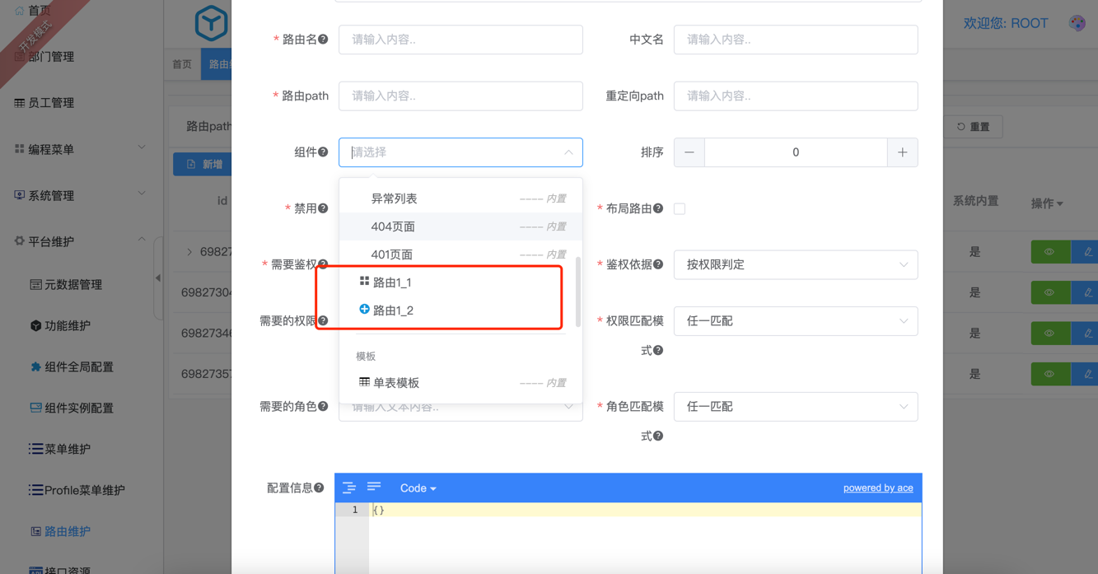Click the plus button in the 排序 stepper
Image resolution: width=1098 pixels, height=574 pixels.
coord(902,152)
